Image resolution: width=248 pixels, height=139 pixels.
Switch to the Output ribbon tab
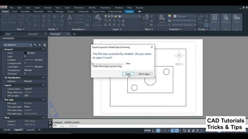[71, 12]
